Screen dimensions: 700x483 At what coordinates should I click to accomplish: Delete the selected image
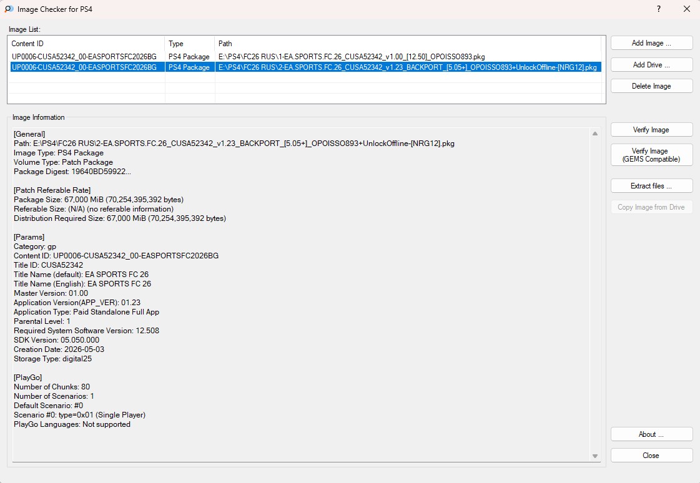[x=651, y=86]
